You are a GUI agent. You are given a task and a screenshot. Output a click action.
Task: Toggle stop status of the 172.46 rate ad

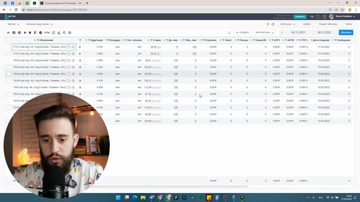[x=80, y=88]
